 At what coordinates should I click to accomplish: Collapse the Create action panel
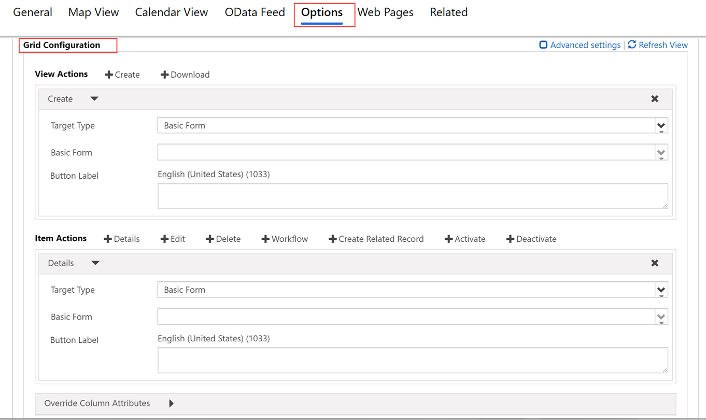click(94, 98)
